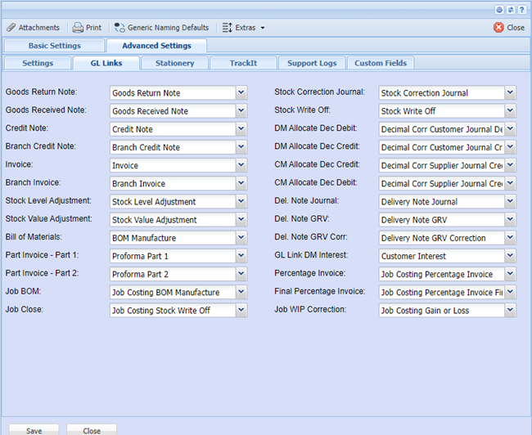Expand the Goods Return Note dropdown
This screenshot has width=532, height=435.
click(241, 93)
